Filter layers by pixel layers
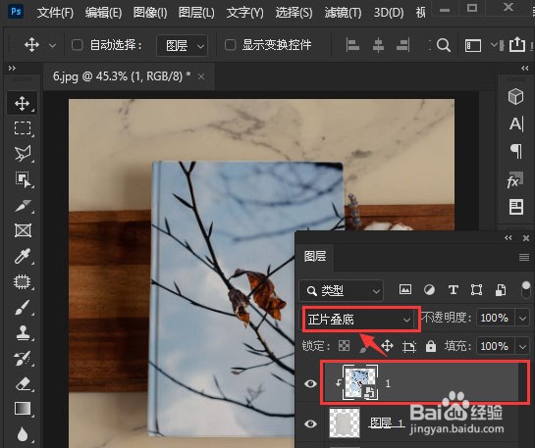This screenshot has width=535, height=448. tap(405, 290)
